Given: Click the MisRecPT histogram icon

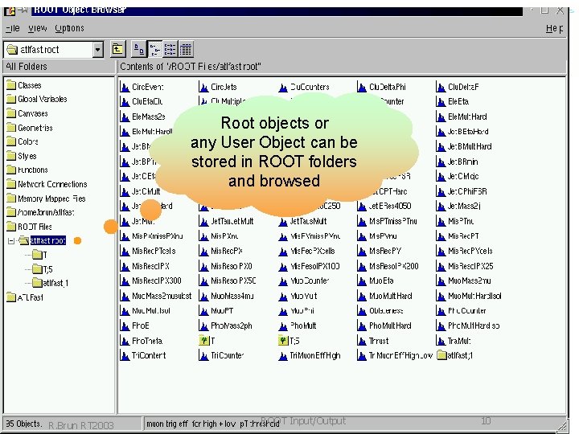Looking at the screenshot, I should click(441, 236).
